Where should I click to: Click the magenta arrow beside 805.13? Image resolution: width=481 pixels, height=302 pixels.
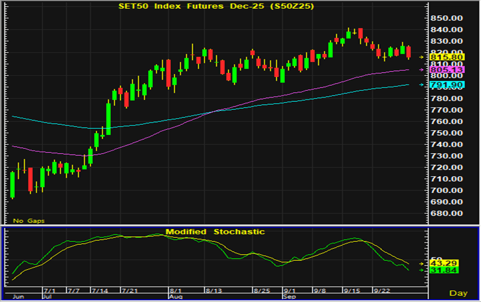tap(421, 70)
